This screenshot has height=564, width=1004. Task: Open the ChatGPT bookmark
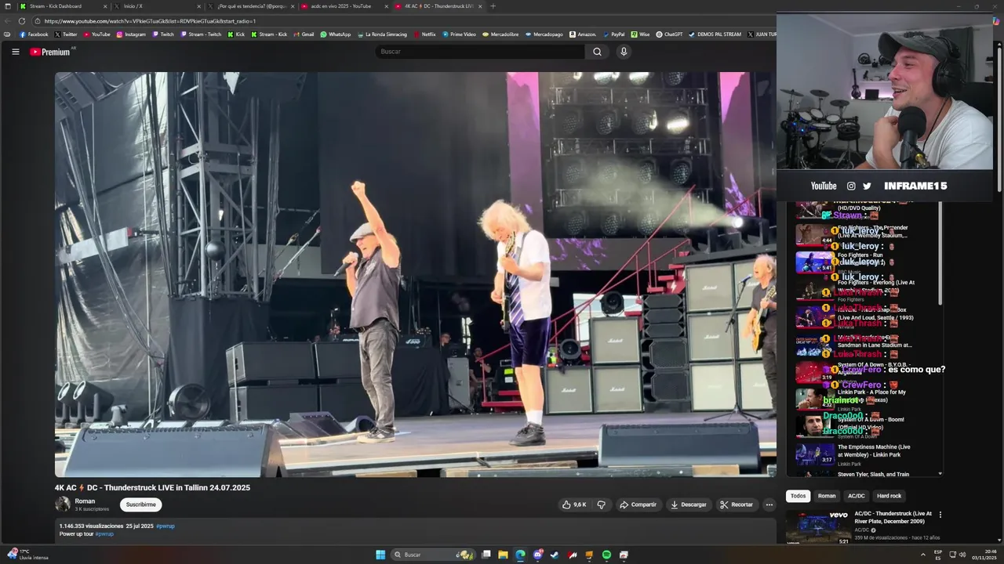(x=669, y=34)
